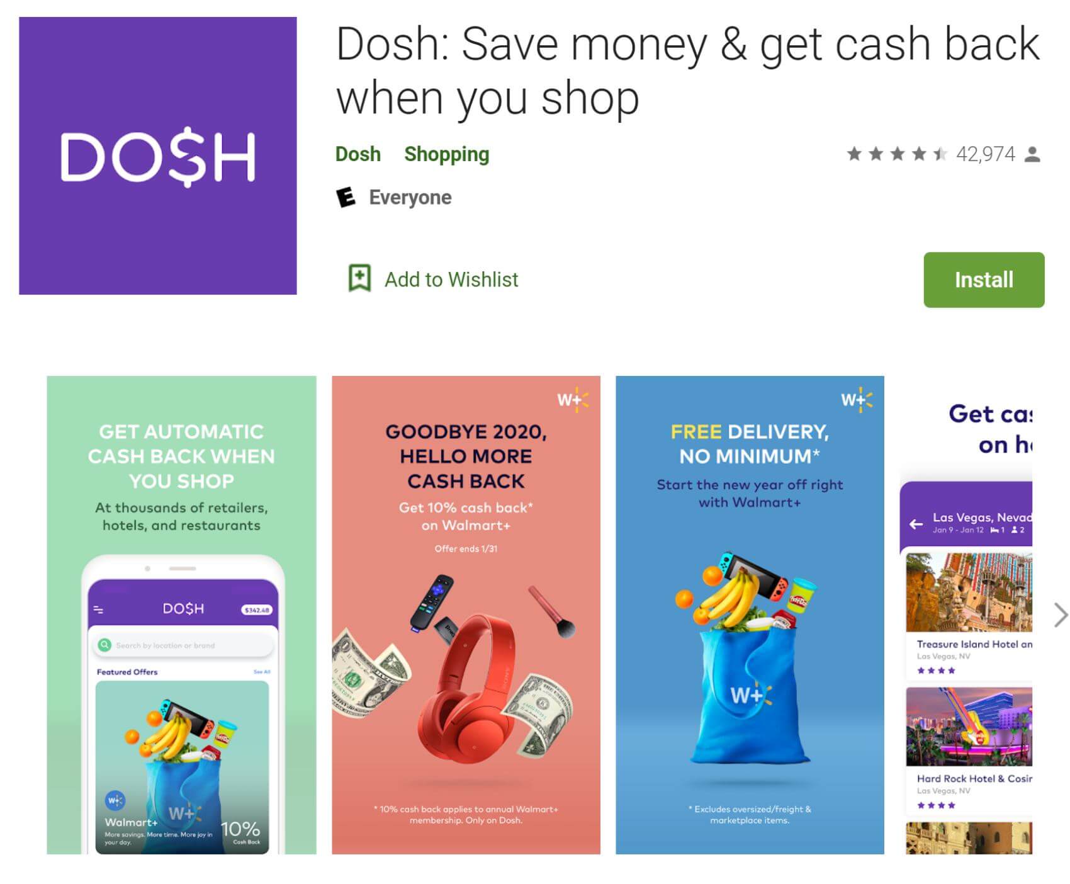1070x884 pixels.
Task: Click the W+ logo on the red screenshot
Action: point(573,400)
